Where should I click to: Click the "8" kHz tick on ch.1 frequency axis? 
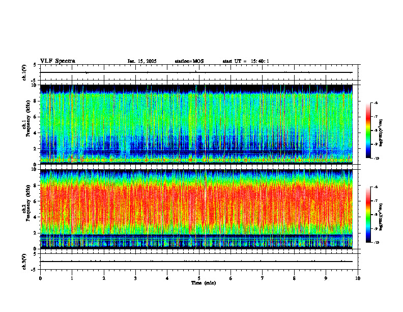[36, 101]
